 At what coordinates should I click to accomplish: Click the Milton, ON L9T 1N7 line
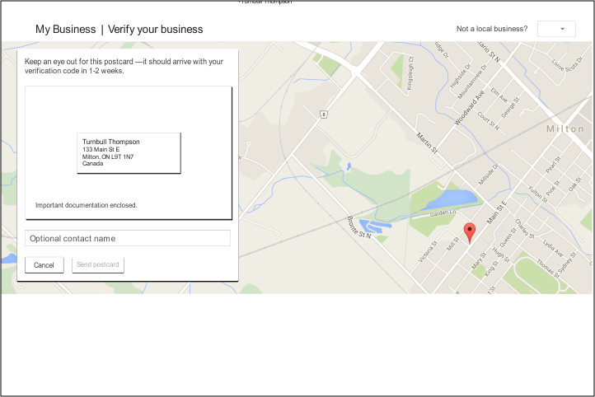[108, 156]
